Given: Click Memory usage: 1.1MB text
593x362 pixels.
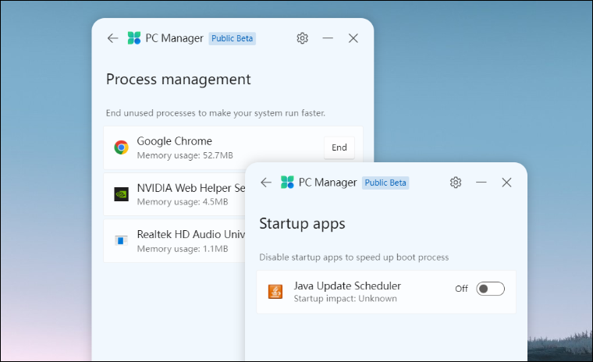Looking at the screenshot, I should coord(183,249).
